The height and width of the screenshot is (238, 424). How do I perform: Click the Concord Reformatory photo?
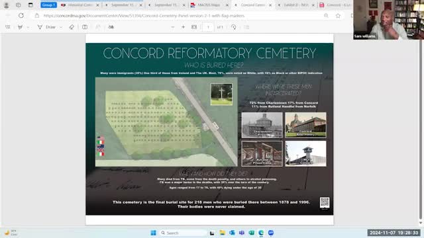pos(305,125)
